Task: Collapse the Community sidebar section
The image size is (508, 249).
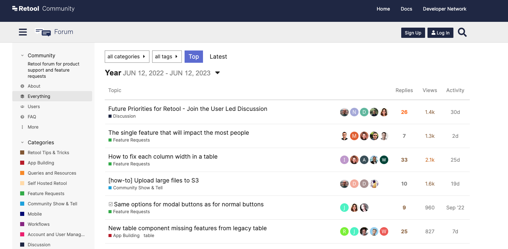Action: [x=22, y=55]
